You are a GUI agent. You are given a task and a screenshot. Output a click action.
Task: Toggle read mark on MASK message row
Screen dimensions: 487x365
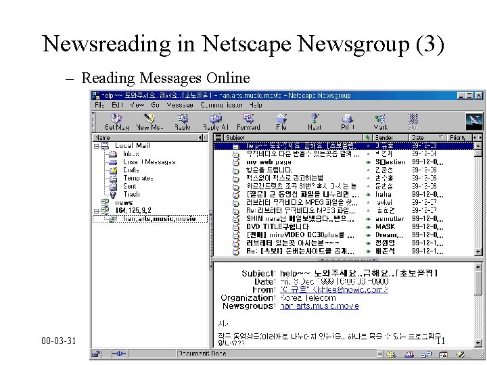click(368, 227)
